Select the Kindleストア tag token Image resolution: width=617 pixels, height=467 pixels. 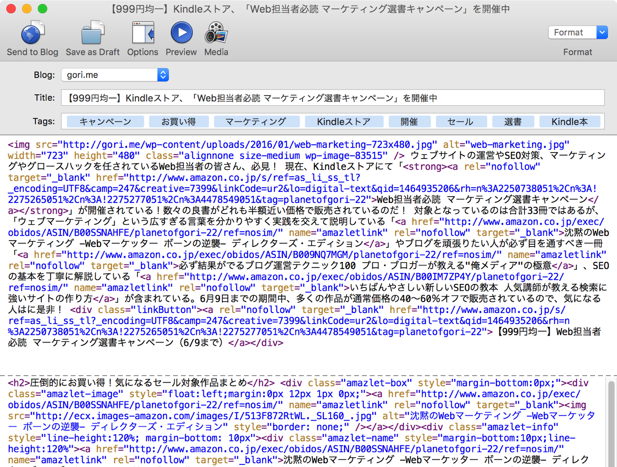coord(344,122)
